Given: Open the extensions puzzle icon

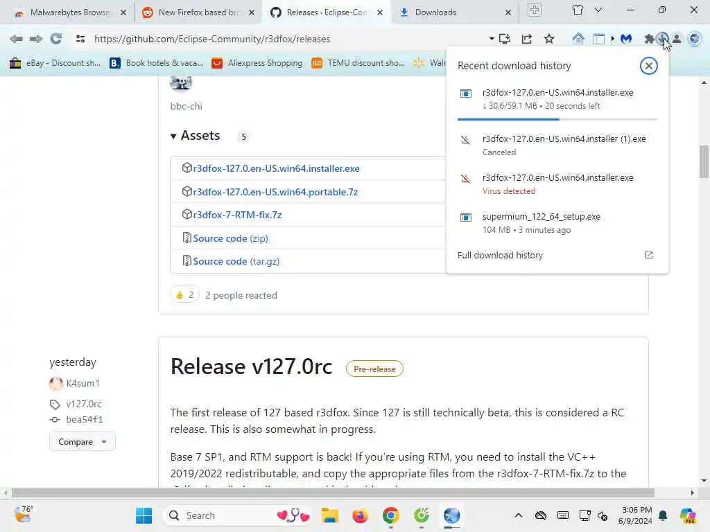Looking at the screenshot, I should pos(649,39).
